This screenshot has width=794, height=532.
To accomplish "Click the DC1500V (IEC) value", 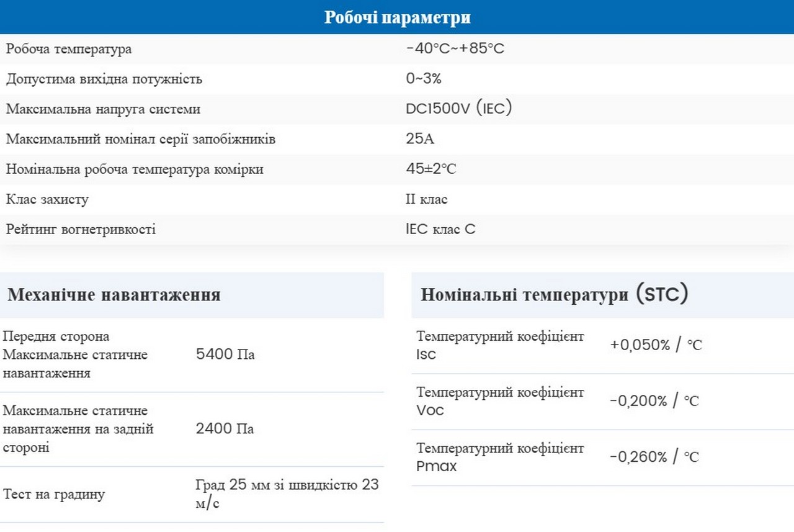I will pos(458,109).
